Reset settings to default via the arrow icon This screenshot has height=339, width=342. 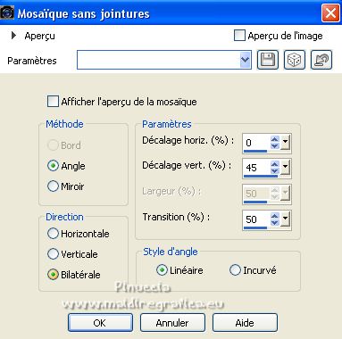click(x=321, y=60)
